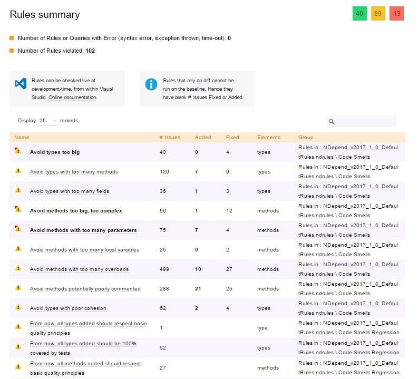Click critical icon for Avoid methods too big, too complex

point(18,209)
